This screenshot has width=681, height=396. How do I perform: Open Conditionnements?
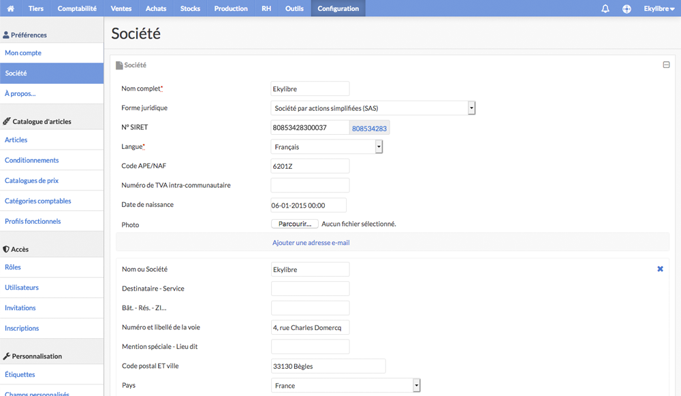[52, 160]
